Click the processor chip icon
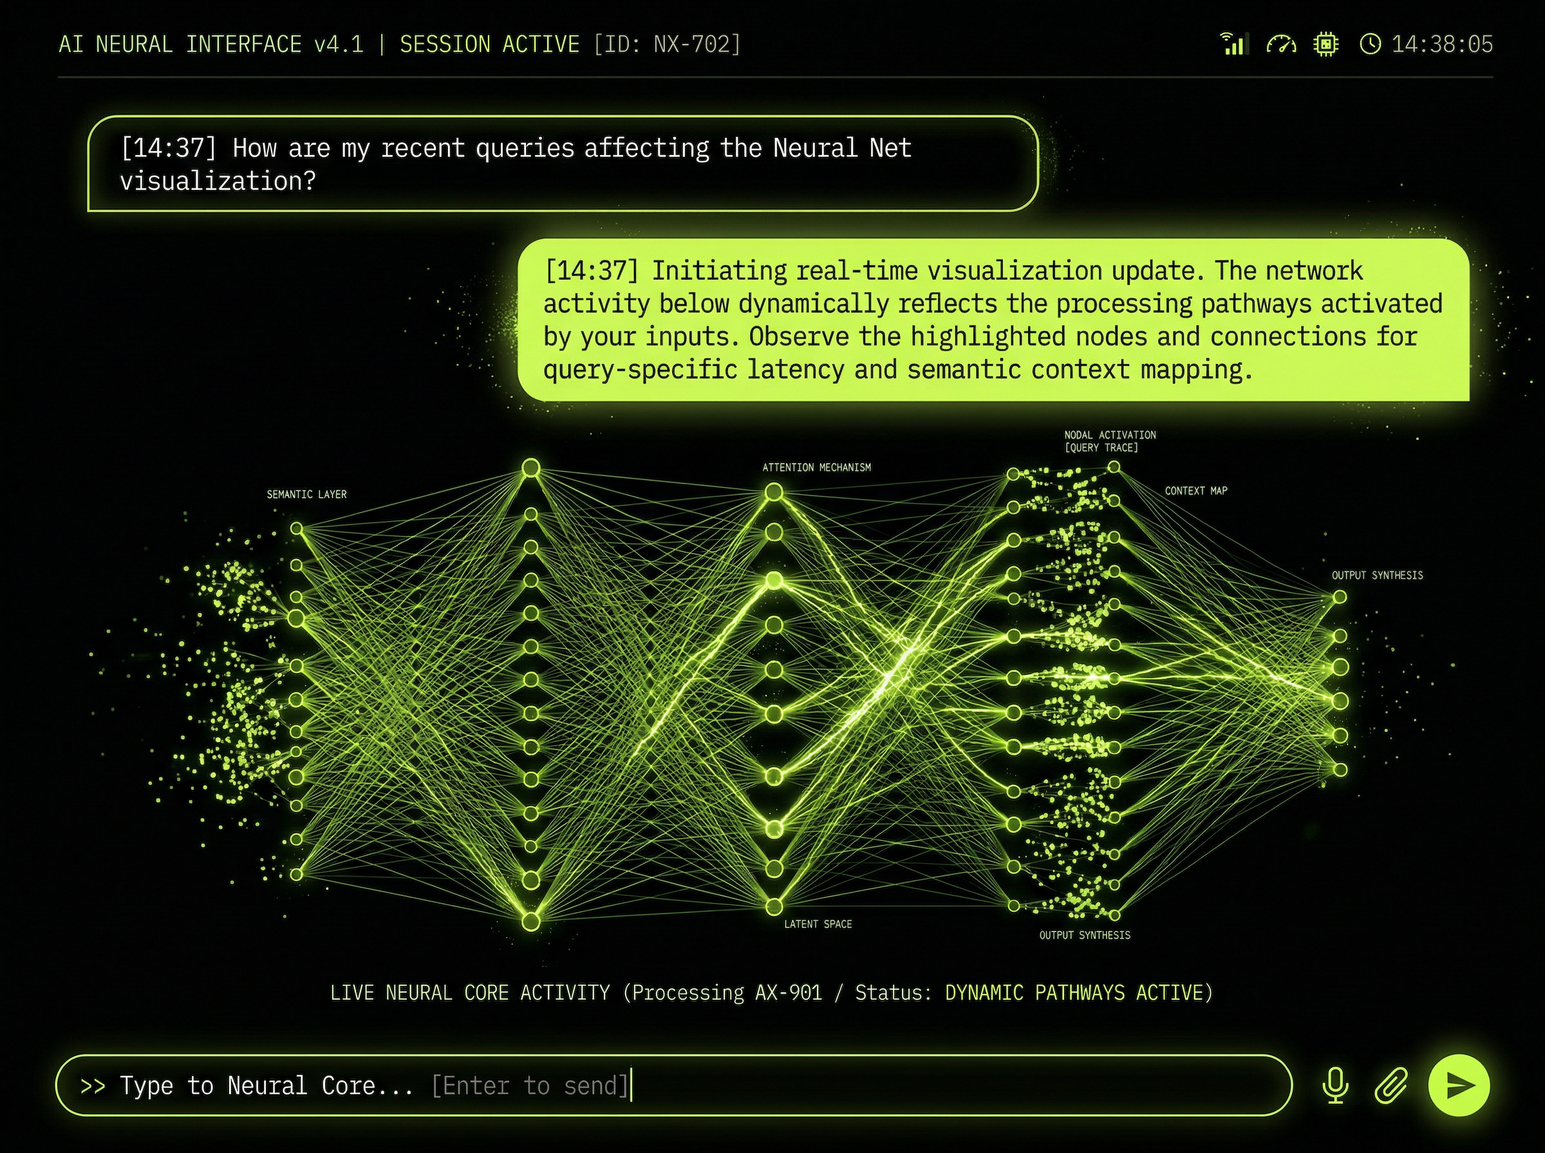 point(1325,44)
